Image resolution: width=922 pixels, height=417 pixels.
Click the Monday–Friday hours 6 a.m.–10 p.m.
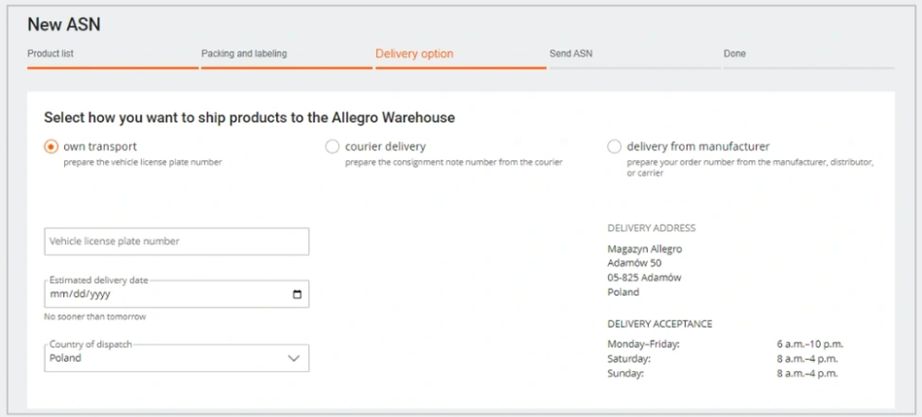[x=810, y=344]
